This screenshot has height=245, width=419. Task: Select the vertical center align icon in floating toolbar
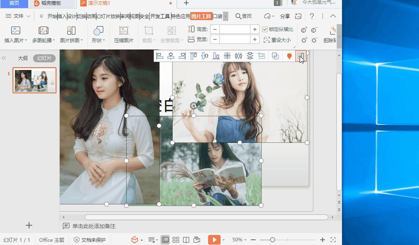pyautogui.click(x=205, y=56)
